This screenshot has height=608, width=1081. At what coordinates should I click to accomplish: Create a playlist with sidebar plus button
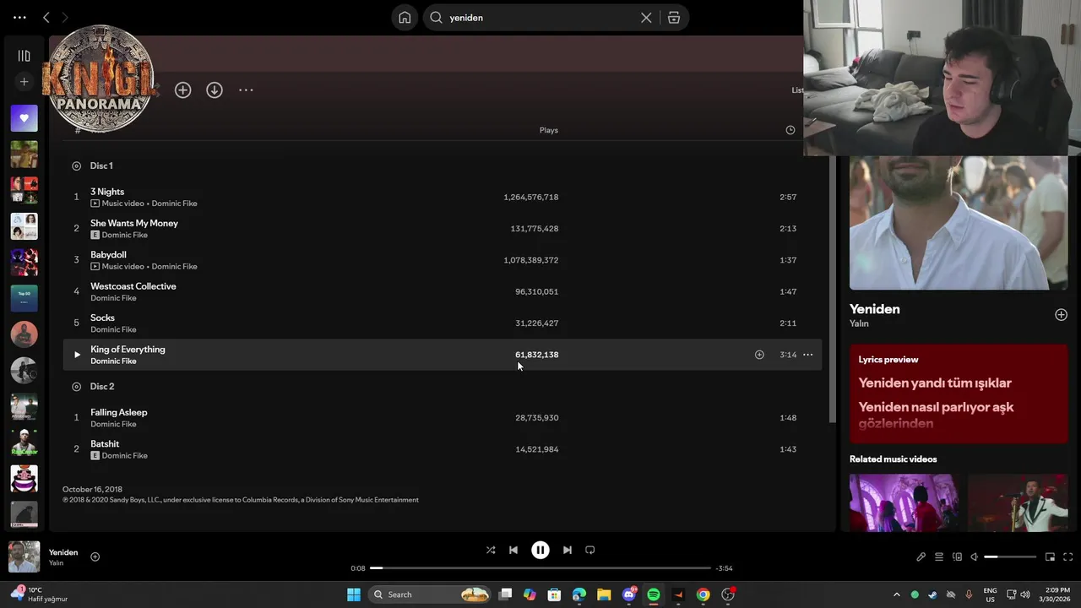(24, 82)
